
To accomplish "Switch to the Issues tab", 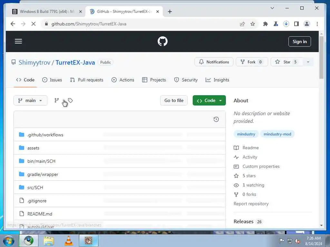I will (52, 80).
